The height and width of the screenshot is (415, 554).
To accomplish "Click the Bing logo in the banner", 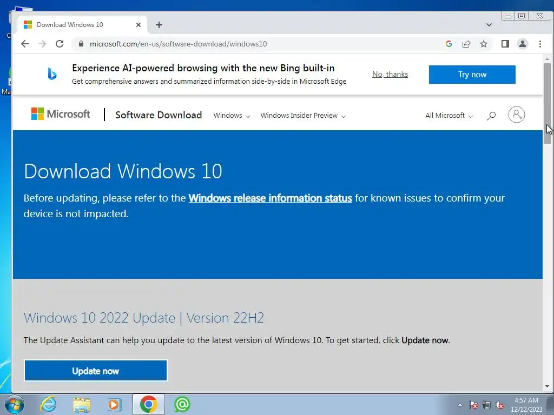I will coord(52,73).
